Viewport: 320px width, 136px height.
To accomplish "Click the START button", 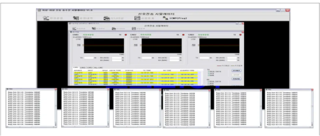I will coord(236,71).
